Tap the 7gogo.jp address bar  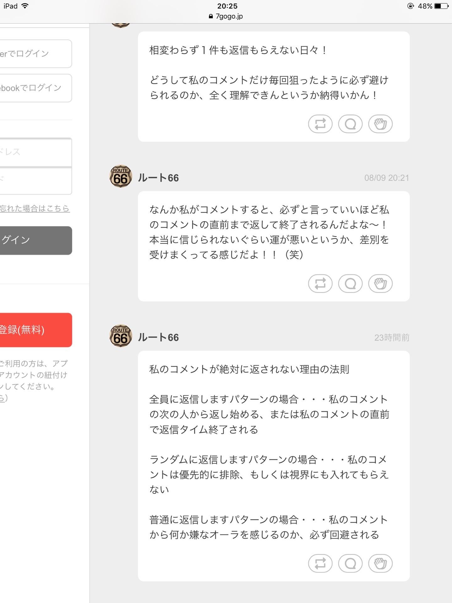pyautogui.click(x=226, y=16)
